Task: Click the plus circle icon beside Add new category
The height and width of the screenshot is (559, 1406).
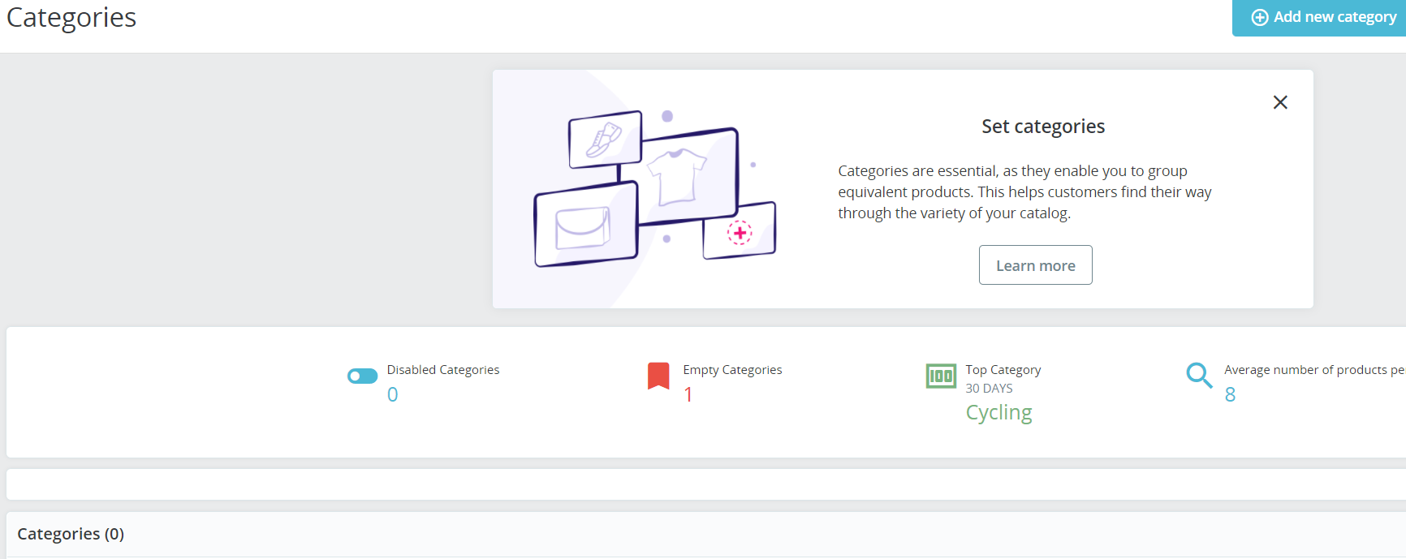Action: [1260, 17]
